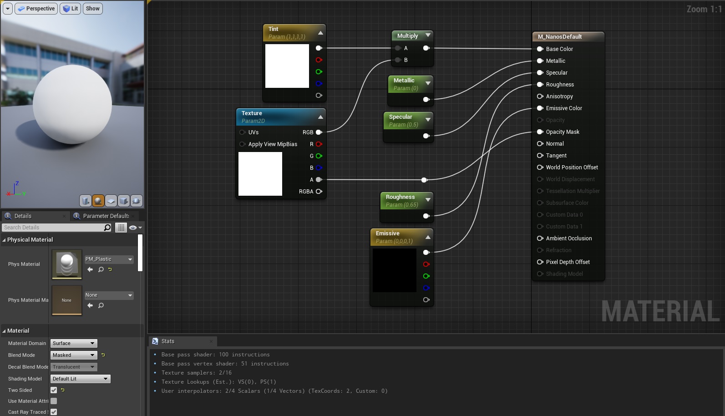Enable Use Material Attributes checkbox
The width and height of the screenshot is (725, 416).
click(54, 401)
